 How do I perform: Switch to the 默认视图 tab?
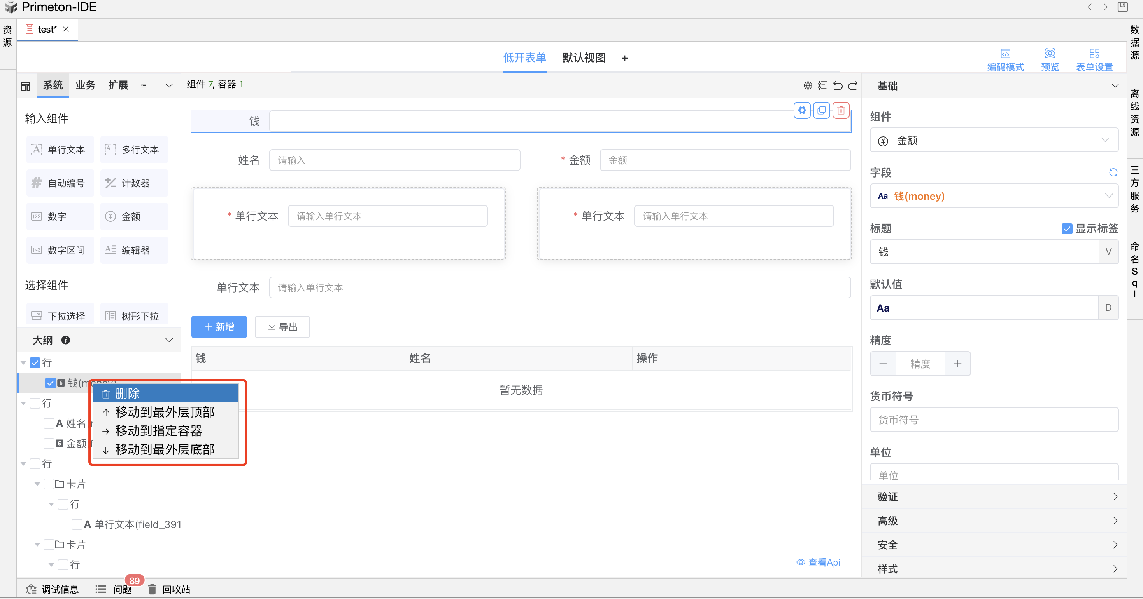click(x=584, y=57)
